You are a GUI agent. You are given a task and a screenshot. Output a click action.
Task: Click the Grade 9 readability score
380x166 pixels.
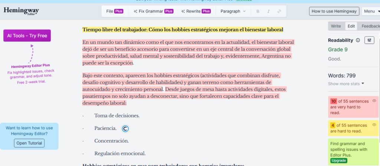coord(338,50)
